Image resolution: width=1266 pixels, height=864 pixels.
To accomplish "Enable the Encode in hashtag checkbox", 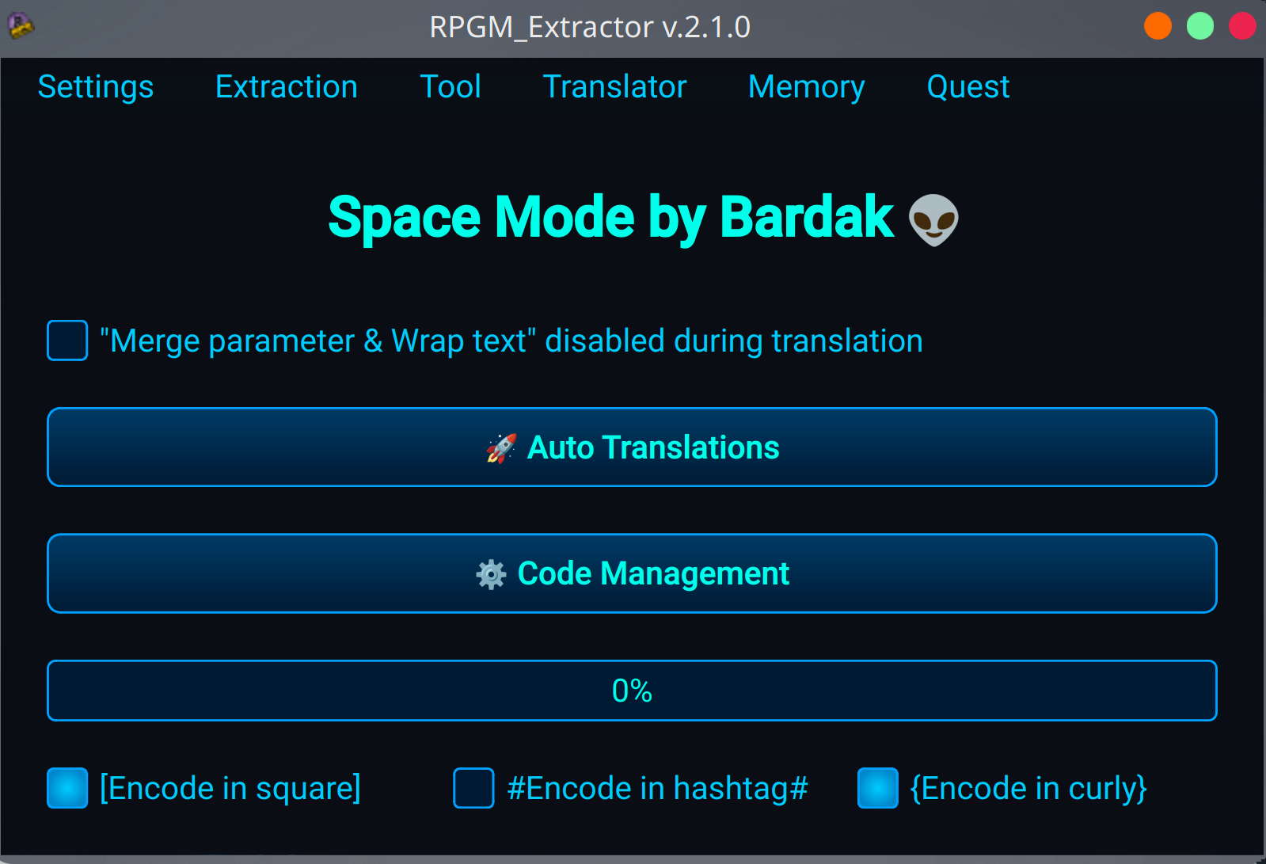I will (473, 788).
